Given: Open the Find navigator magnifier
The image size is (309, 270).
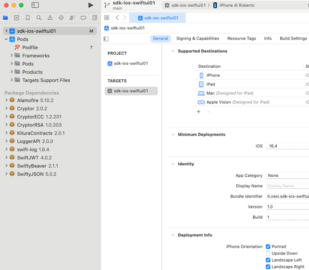Looking at the screenshot, I should (39, 18).
